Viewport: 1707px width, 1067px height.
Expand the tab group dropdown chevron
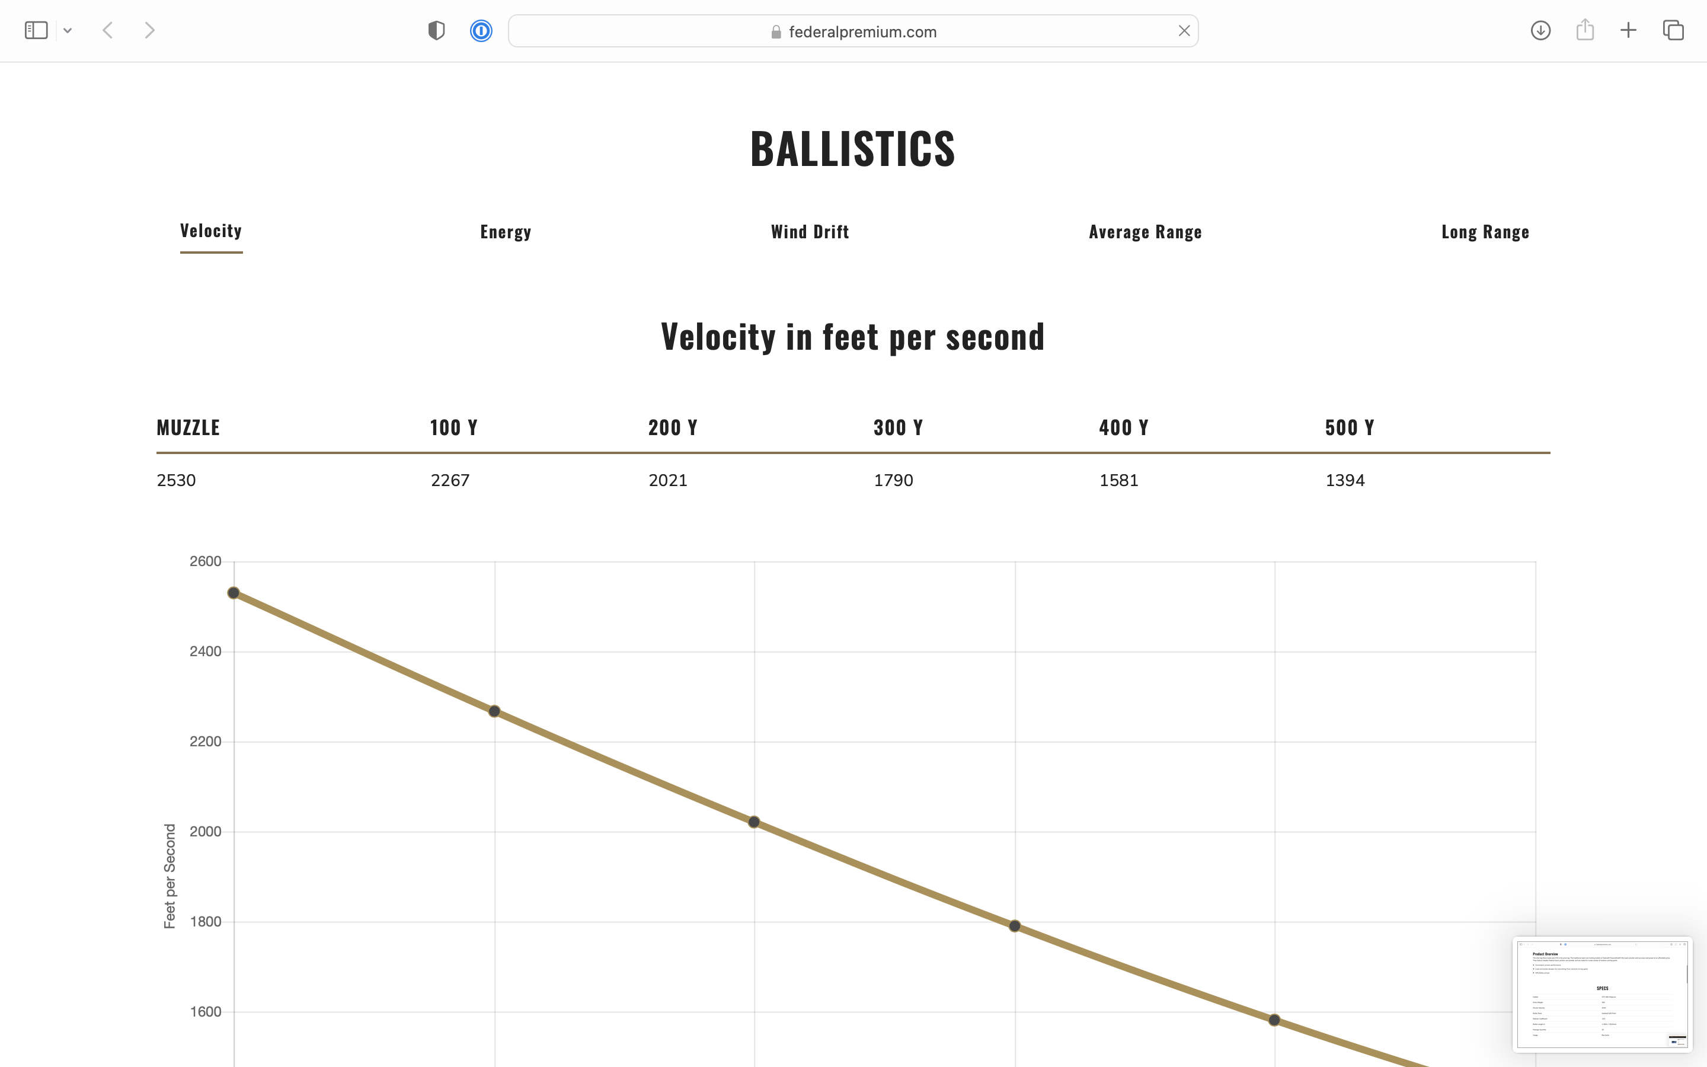pos(68,30)
